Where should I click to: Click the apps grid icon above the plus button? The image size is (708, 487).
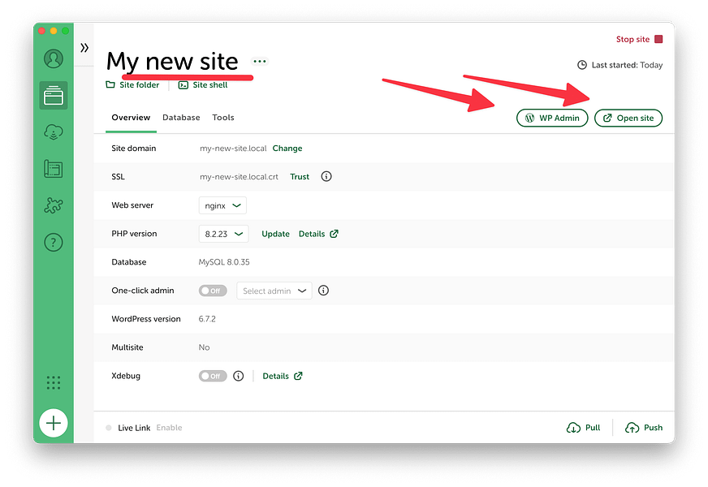coord(53,382)
